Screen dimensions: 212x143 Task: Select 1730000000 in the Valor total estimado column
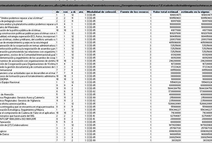[x=166, y=92]
